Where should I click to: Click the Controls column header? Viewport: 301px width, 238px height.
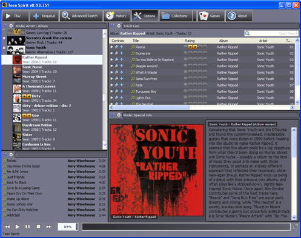119,41
